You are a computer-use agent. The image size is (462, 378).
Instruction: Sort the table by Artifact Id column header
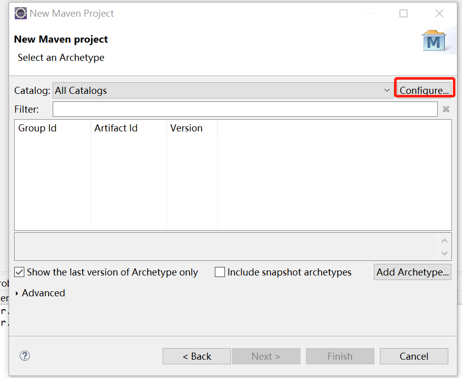pos(129,128)
